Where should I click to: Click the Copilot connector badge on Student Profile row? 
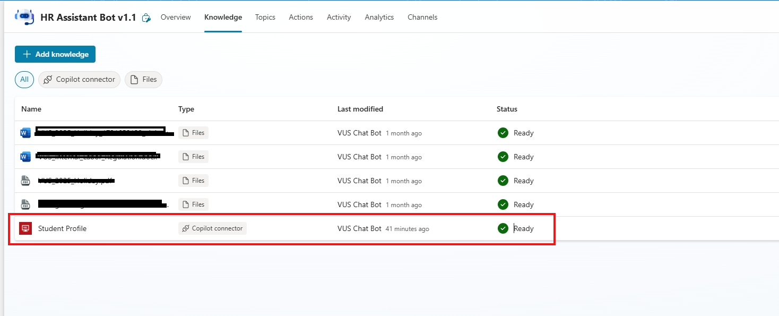212,228
